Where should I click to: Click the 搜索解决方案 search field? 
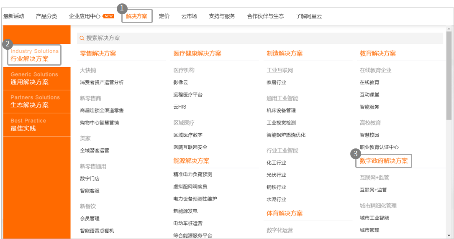pyautogui.click(x=260, y=38)
